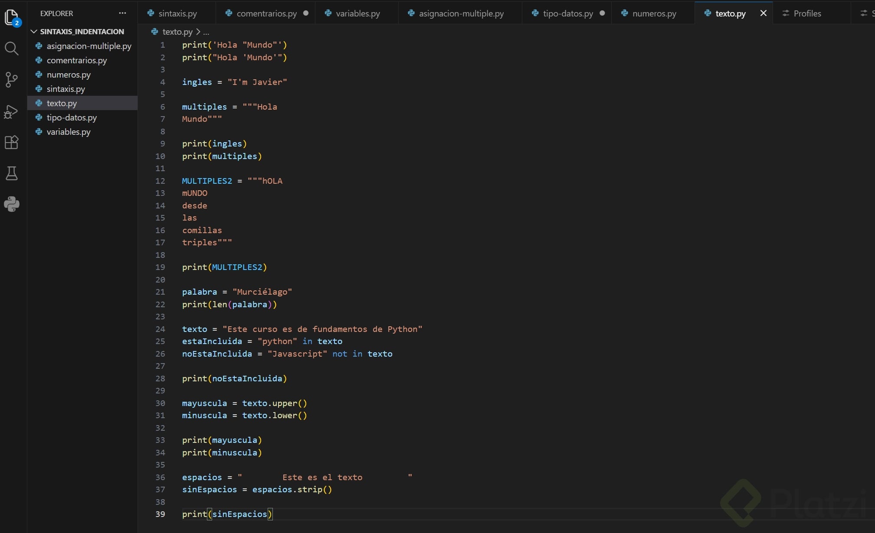875x533 pixels.
Task: Open the Extensions view icon
Action: pyautogui.click(x=12, y=142)
